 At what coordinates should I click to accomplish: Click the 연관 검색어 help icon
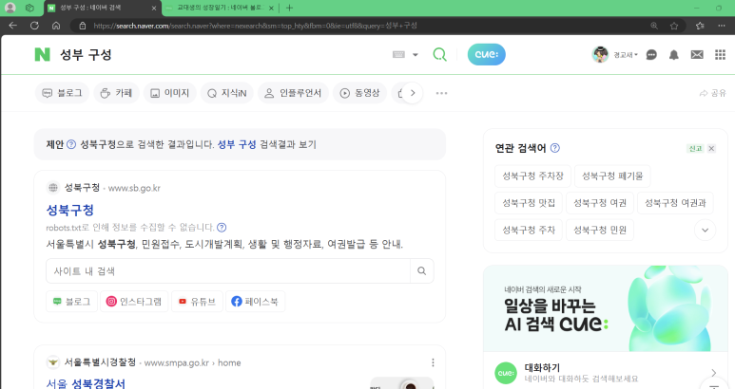[555, 148]
